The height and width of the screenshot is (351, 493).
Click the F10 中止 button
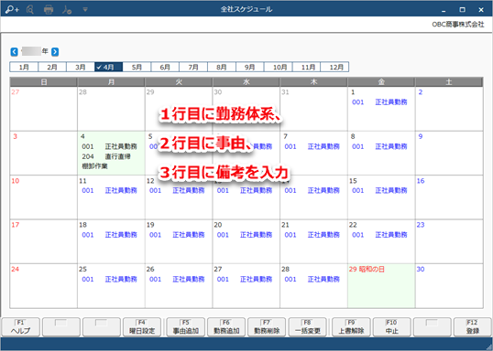pyautogui.click(x=392, y=327)
